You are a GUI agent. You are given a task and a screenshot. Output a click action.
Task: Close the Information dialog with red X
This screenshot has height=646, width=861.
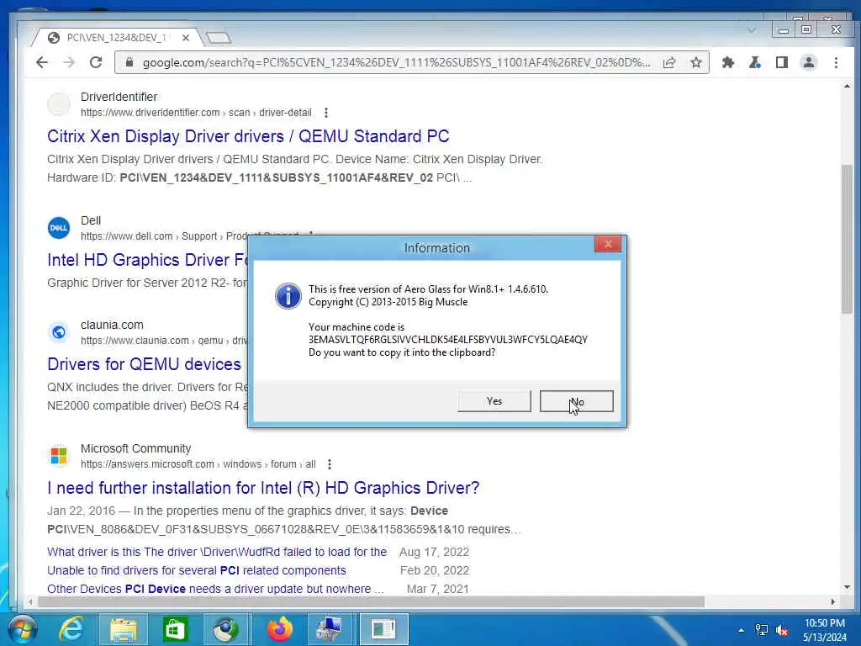(x=608, y=244)
